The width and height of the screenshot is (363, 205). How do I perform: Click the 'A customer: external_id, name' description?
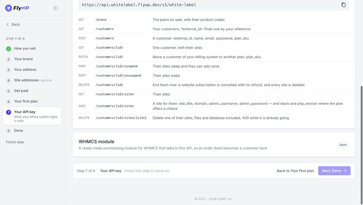[201, 38]
